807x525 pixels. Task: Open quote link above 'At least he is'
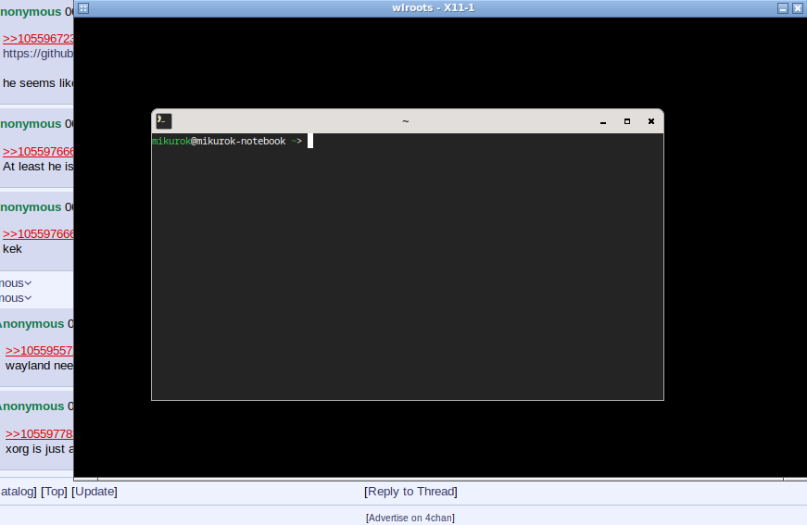(x=38, y=151)
